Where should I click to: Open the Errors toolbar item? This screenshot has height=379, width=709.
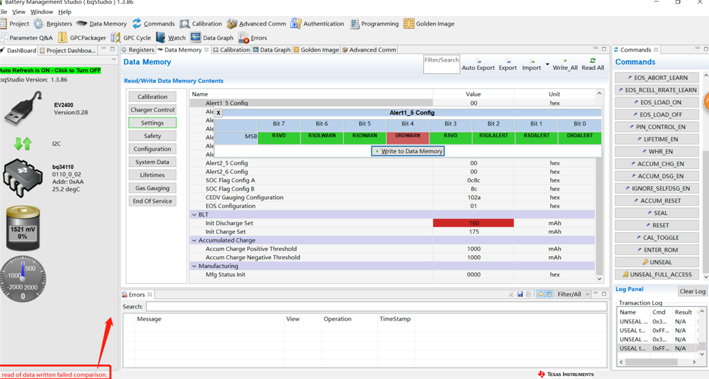click(253, 37)
